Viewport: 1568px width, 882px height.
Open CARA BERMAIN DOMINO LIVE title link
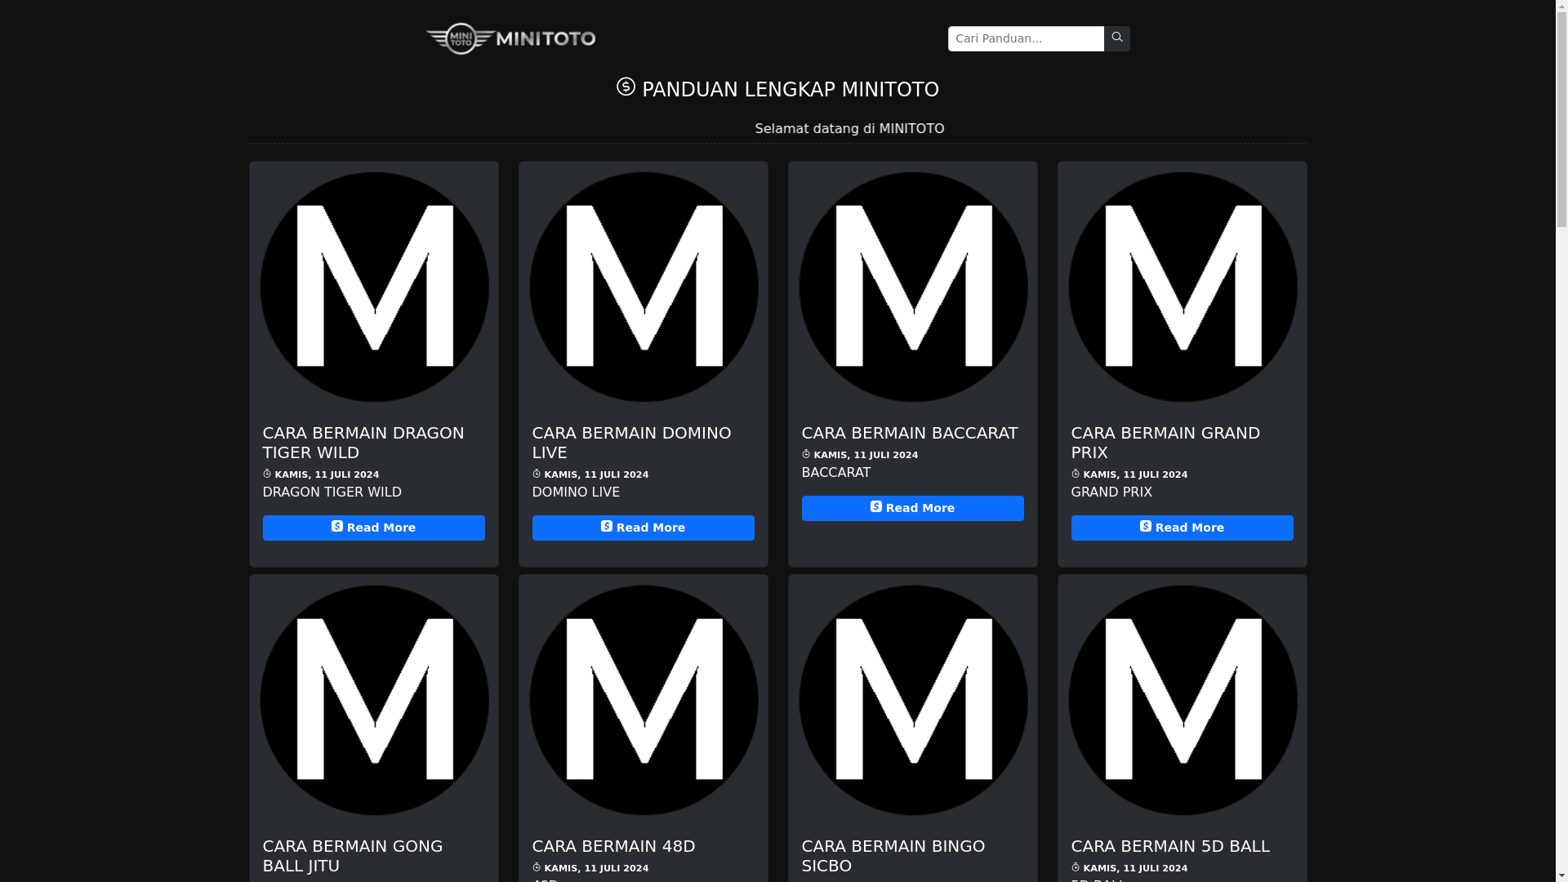click(632, 443)
